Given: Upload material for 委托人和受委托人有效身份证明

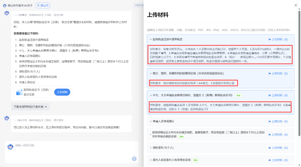Looking at the screenshot, I should click(x=278, y=160).
